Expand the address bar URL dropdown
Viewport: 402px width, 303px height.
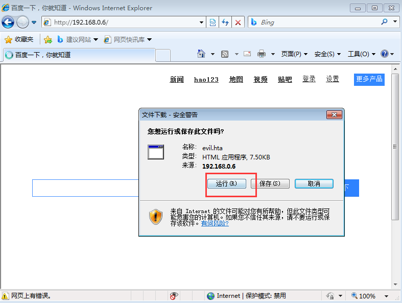[202, 22]
